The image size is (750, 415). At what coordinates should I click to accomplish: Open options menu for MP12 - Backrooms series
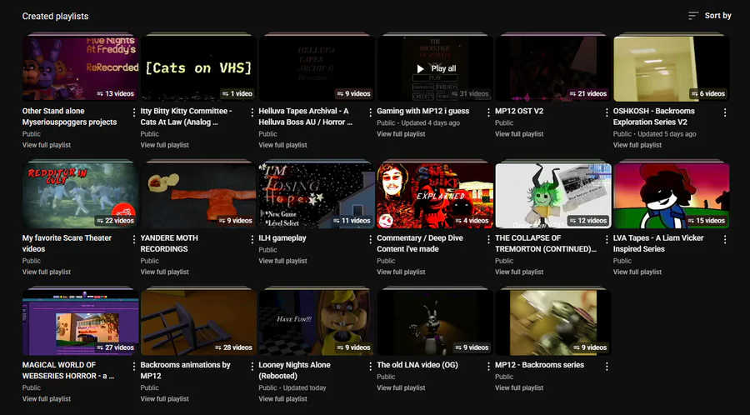pyautogui.click(x=607, y=367)
